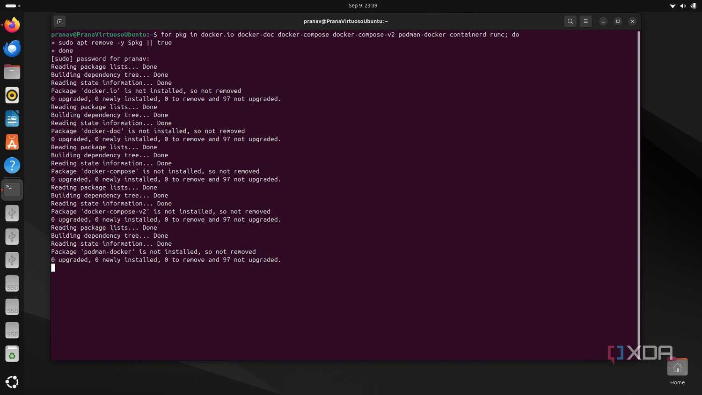Maximize the terminal window
Viewport: 702px width, 395px height.
pos(618,21)
